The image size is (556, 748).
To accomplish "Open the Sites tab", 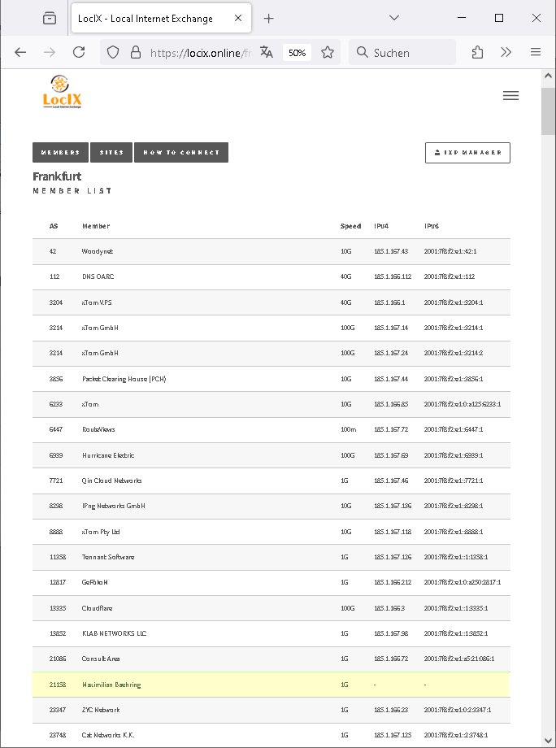I will coord(111,152).
